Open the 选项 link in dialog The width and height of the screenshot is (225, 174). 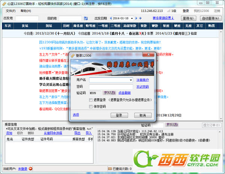tap(76, 115)
